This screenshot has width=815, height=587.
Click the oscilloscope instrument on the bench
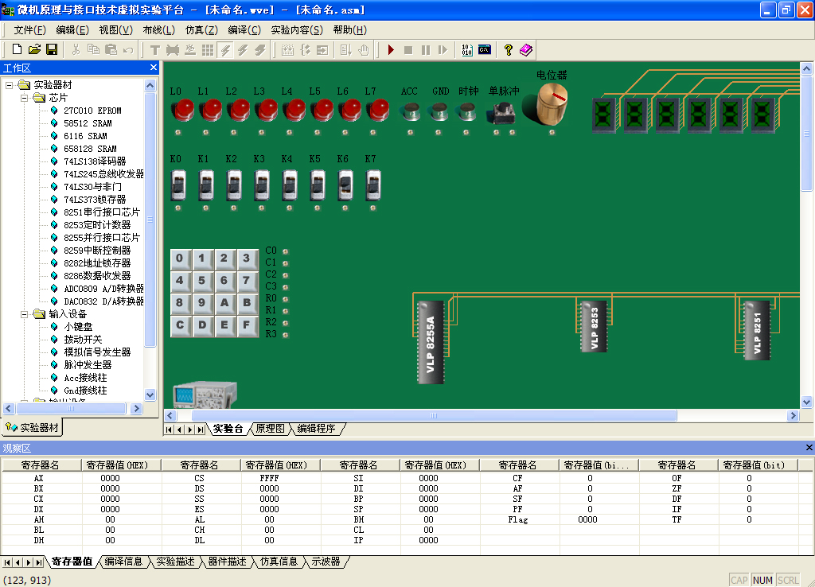pyautogui.click(x=204, y=394)
